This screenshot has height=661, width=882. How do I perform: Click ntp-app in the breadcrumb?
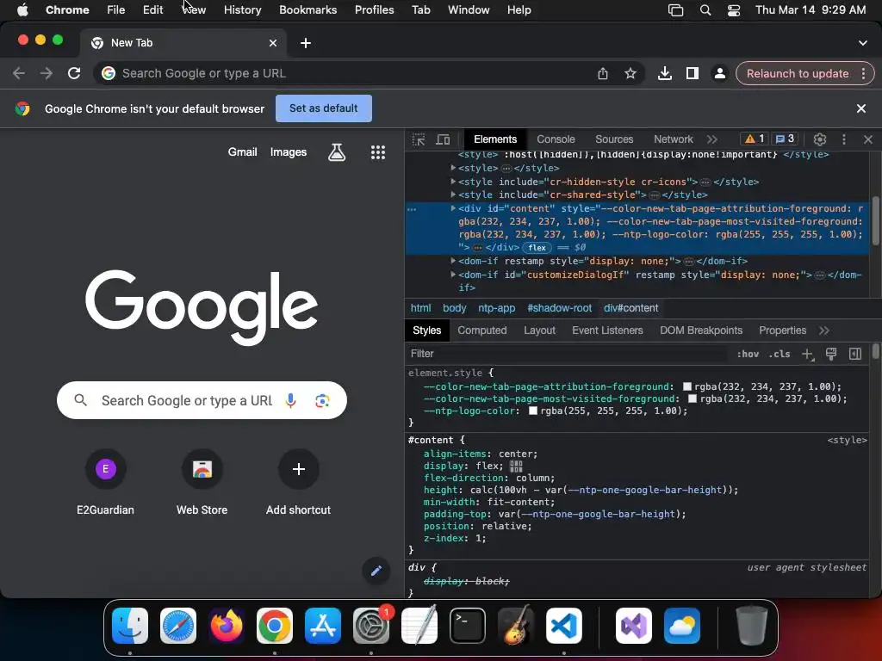pos(496,308)
